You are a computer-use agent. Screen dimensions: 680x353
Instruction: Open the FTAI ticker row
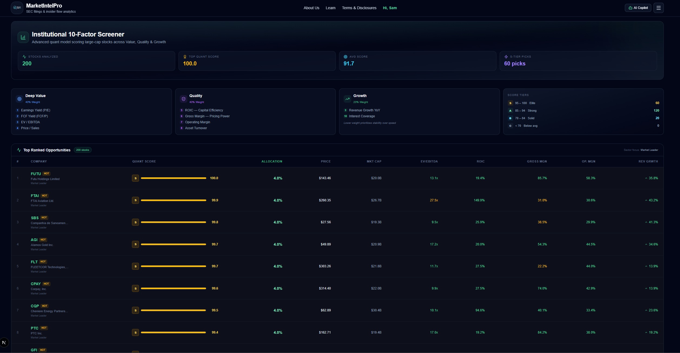coord(35,196)
